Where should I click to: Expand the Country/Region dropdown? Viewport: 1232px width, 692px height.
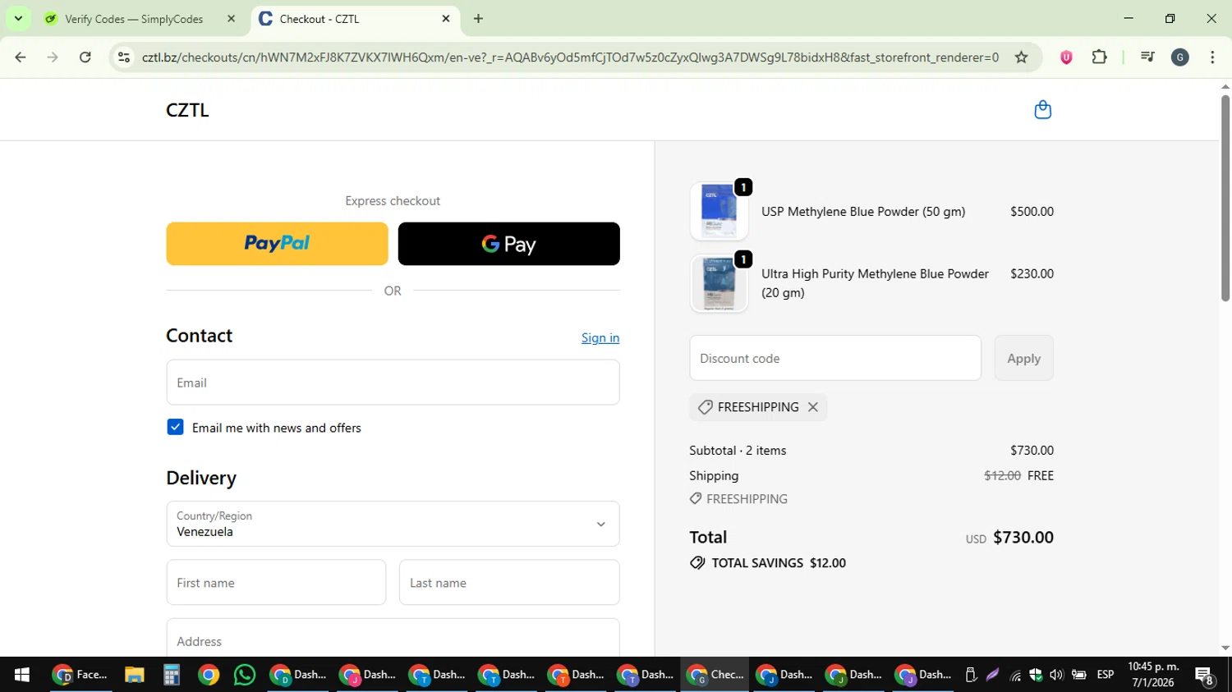393,524
